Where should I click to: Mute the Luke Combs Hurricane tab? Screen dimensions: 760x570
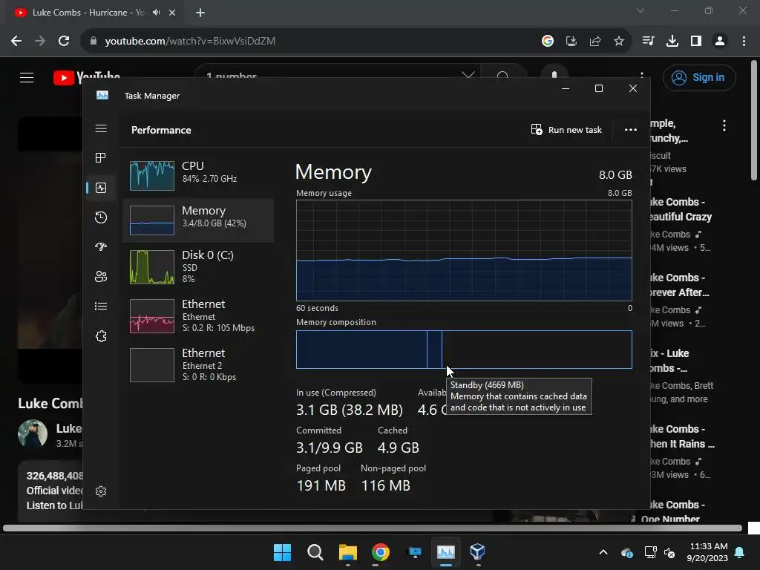coord(156,13)
